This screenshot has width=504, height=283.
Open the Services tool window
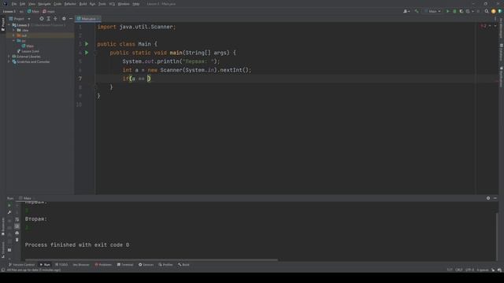146,265
